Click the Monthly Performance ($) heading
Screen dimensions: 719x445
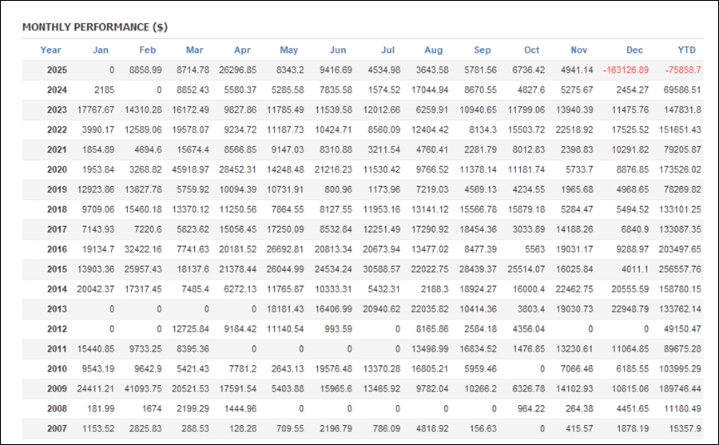(94, 26)
